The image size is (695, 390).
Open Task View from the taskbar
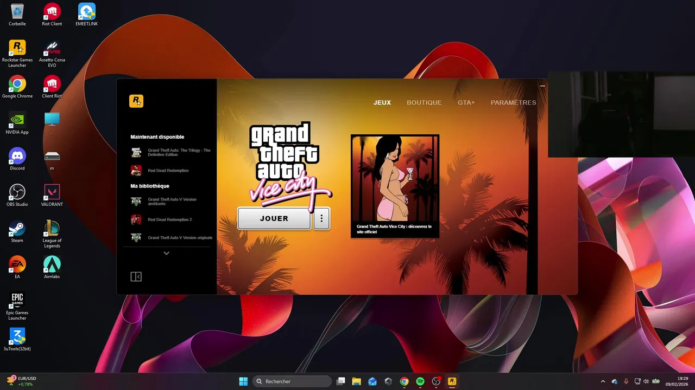point(341,381)
